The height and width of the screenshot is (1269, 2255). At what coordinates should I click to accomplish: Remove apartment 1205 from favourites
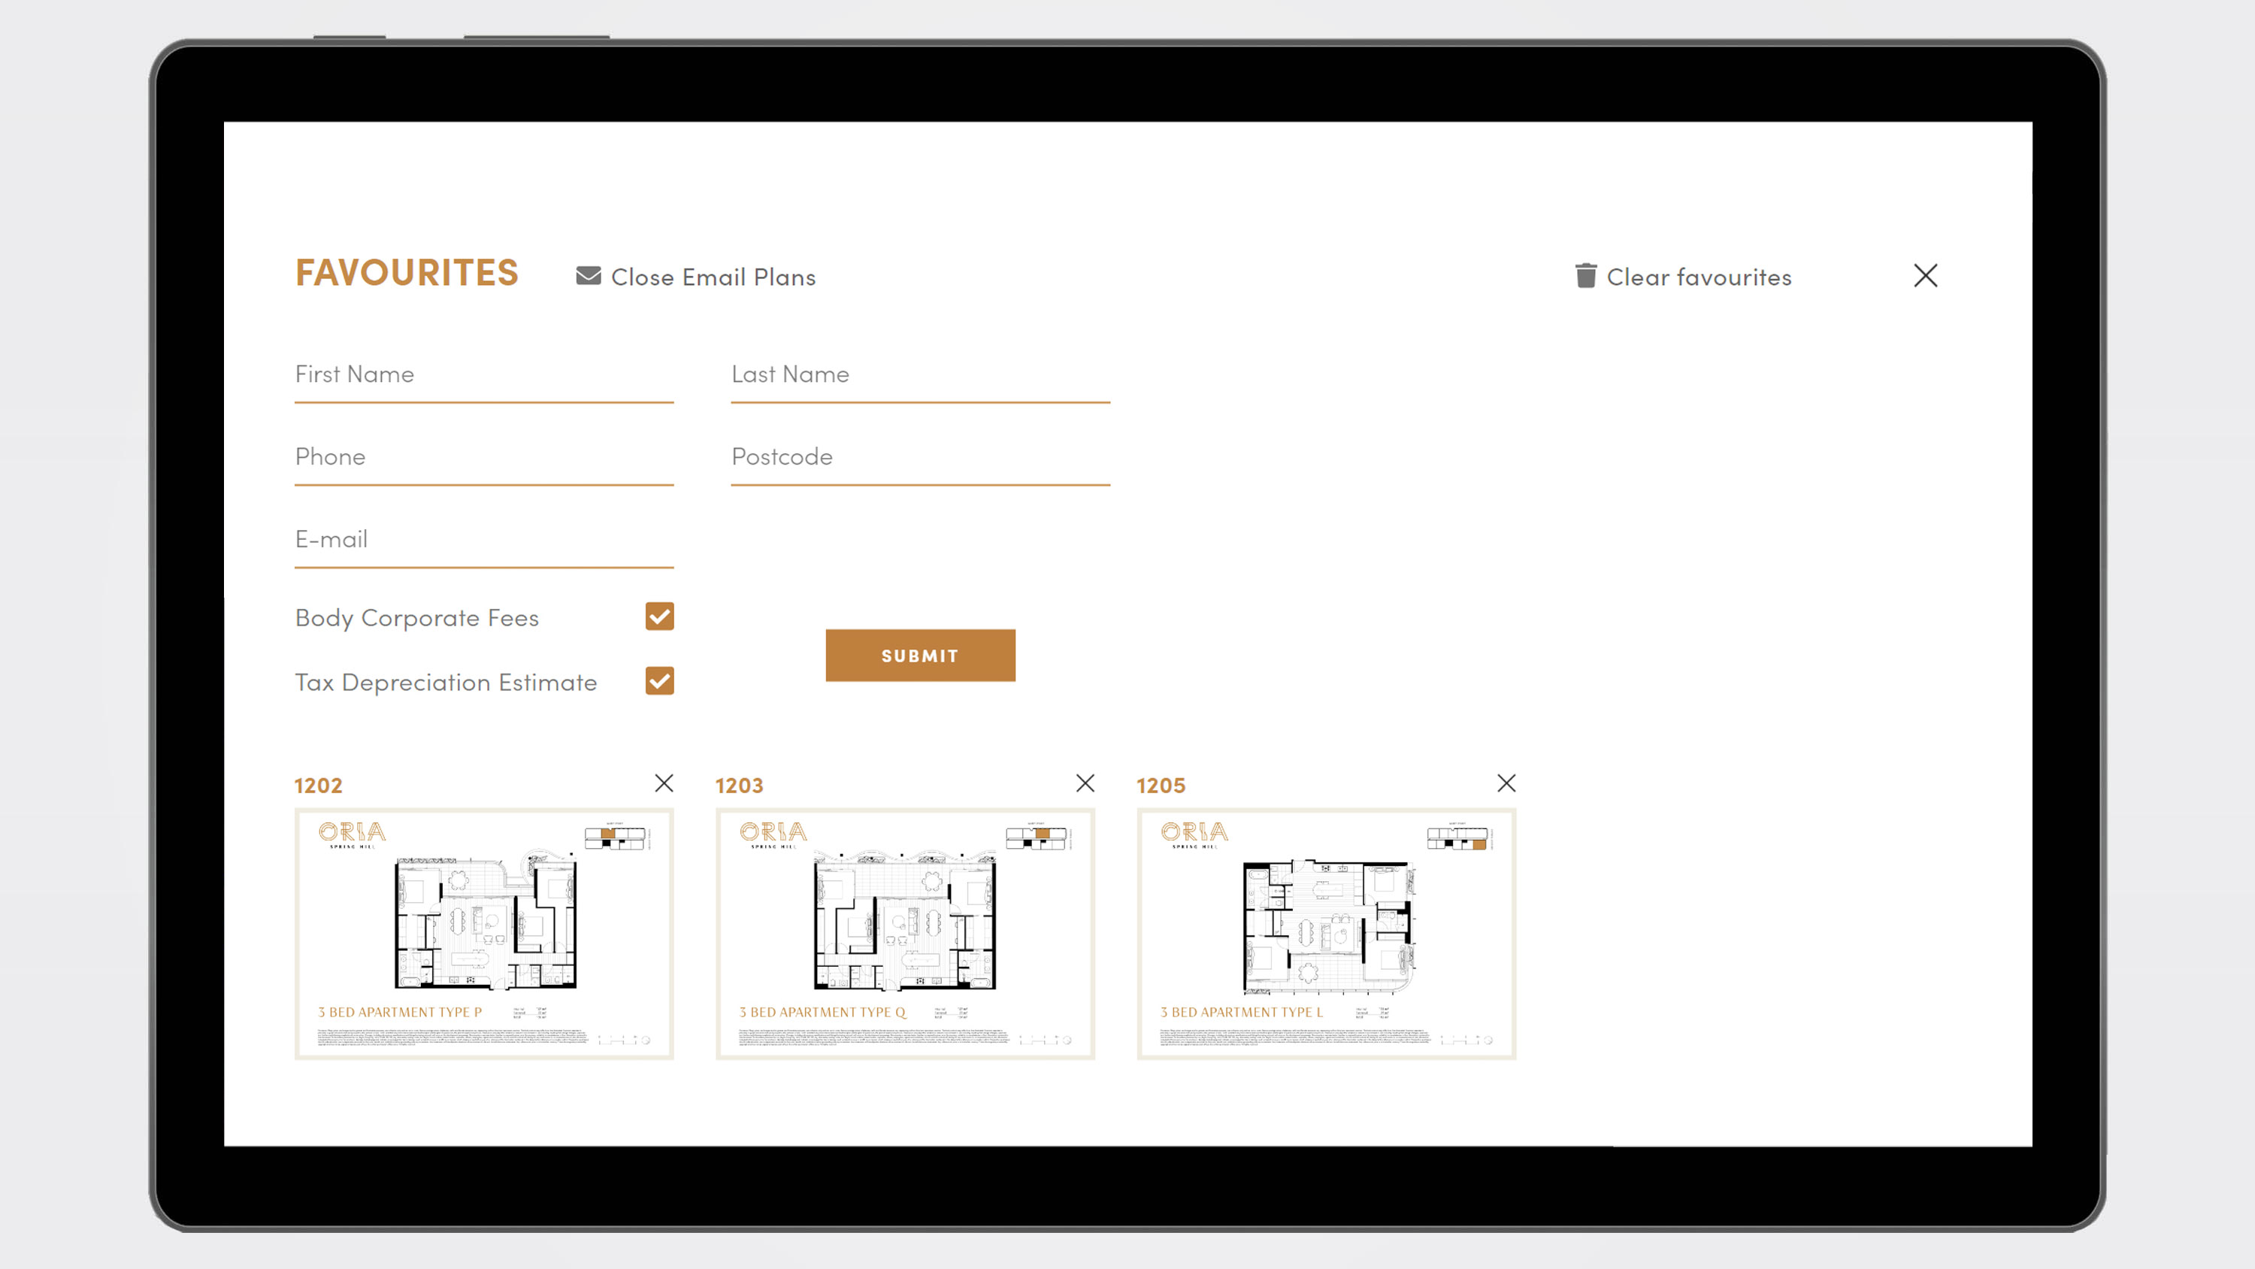(1506, 783)
